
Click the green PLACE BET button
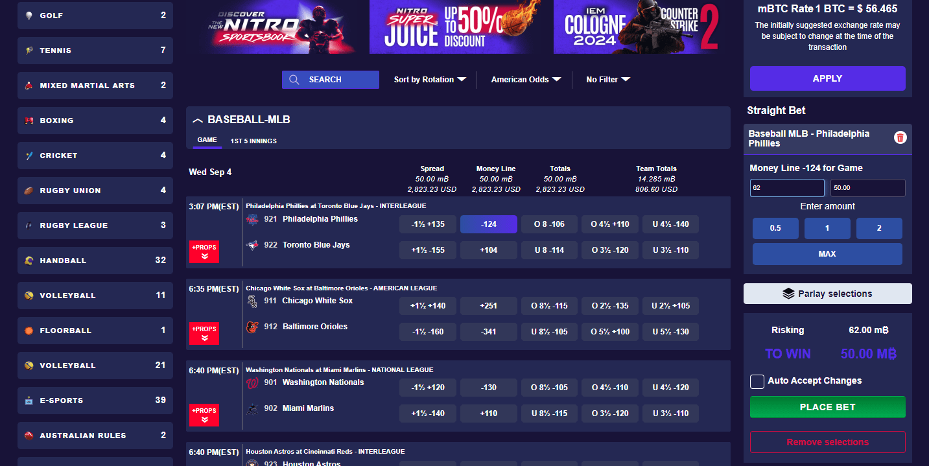(827, 407)
